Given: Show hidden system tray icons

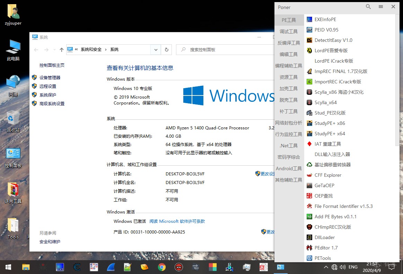Looking at the screenshot, I should tap(326, 267).
